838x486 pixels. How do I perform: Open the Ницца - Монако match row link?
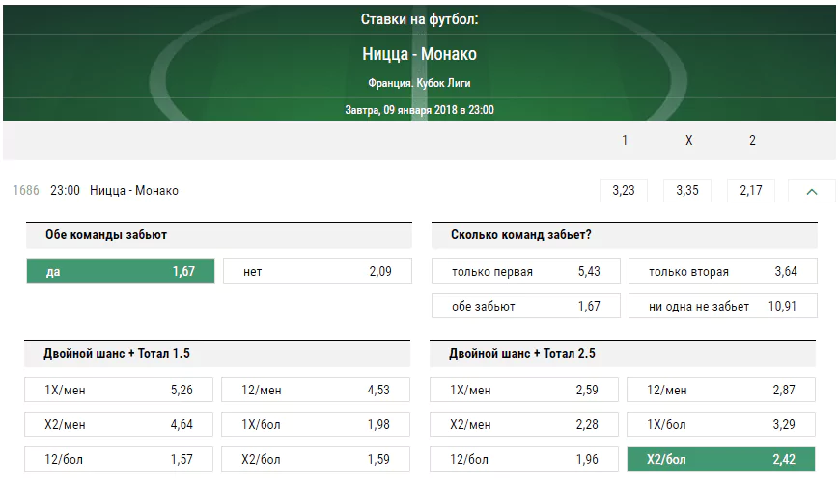tap(134, 191)
